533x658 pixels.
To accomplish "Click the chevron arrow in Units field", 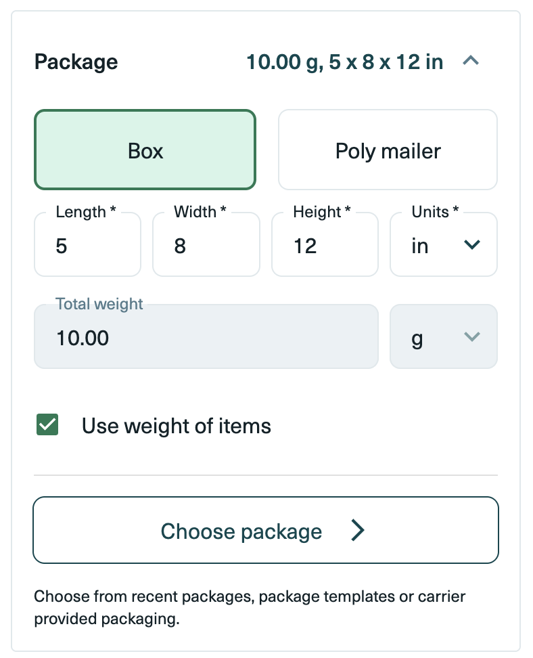I will click(472, 244).
